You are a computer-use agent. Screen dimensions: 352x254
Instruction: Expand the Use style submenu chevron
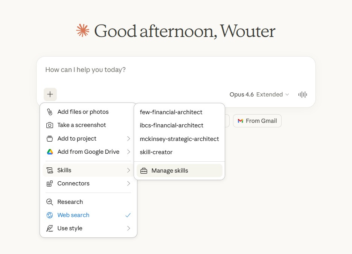[x=128, y=228]
